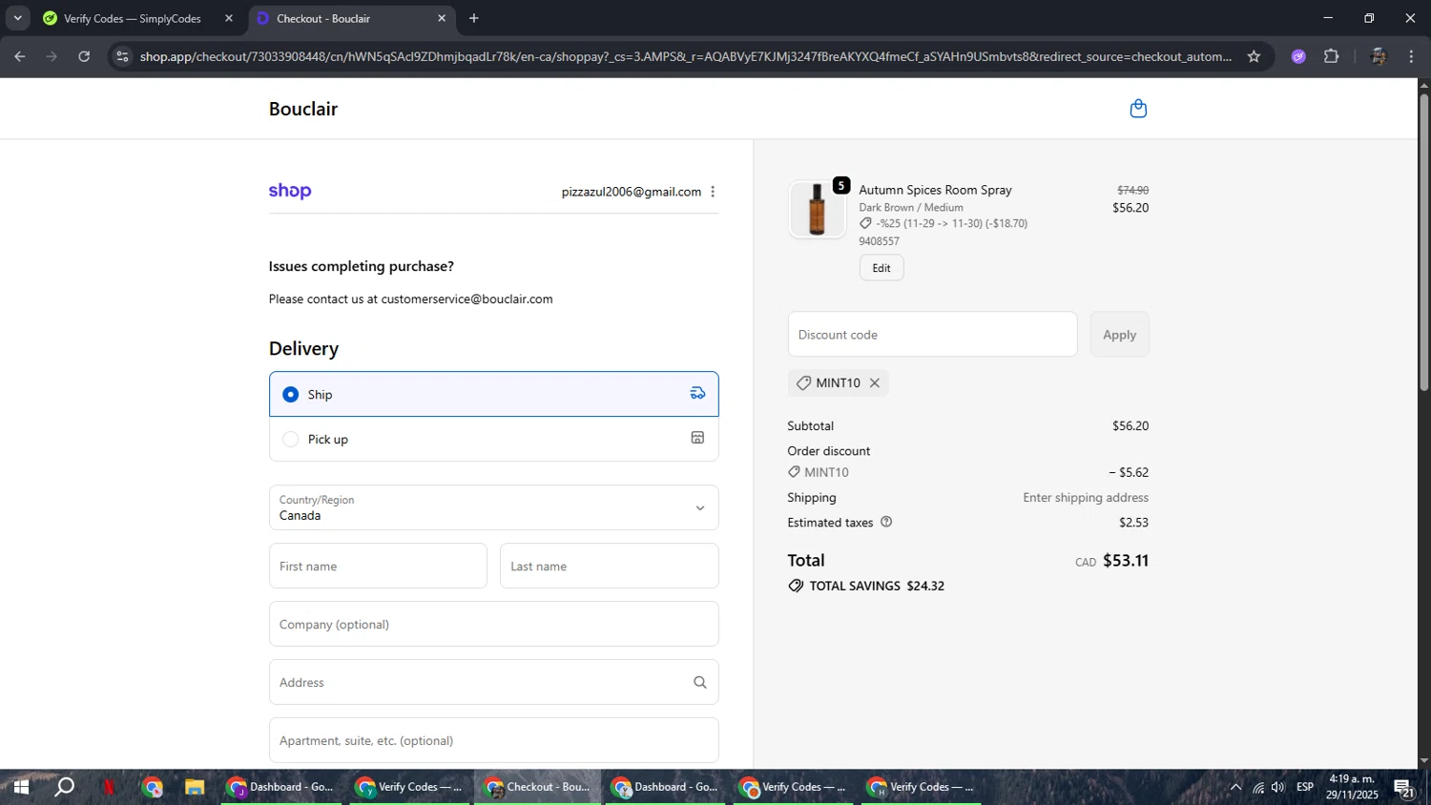Image resolution: width=1431 pixels, height=805 pixels.
Task: Open the Autumn Spices Room Spray thumbnail
Action: tap(817, 209)
